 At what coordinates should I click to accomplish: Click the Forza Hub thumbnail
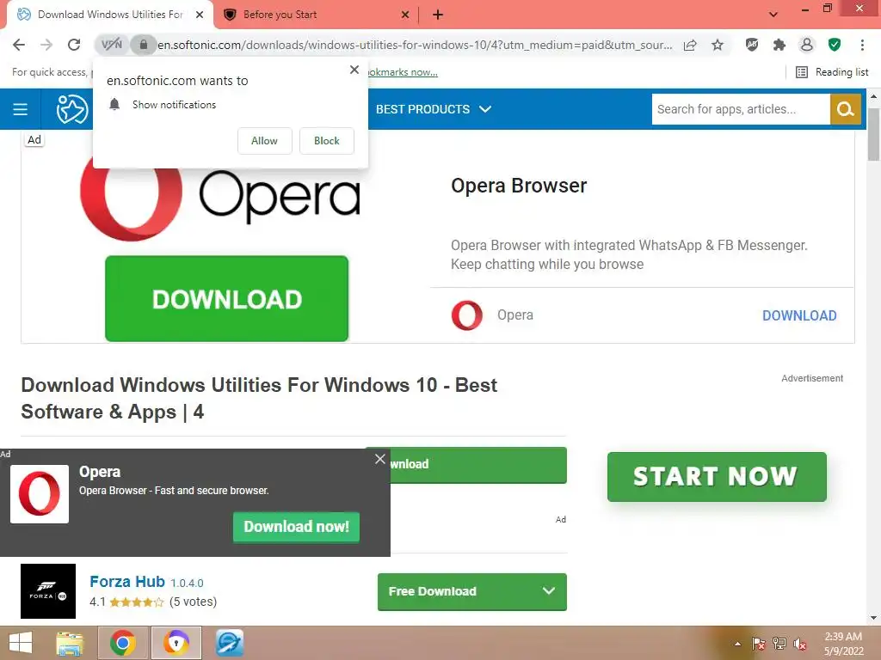tap(48, 591)
